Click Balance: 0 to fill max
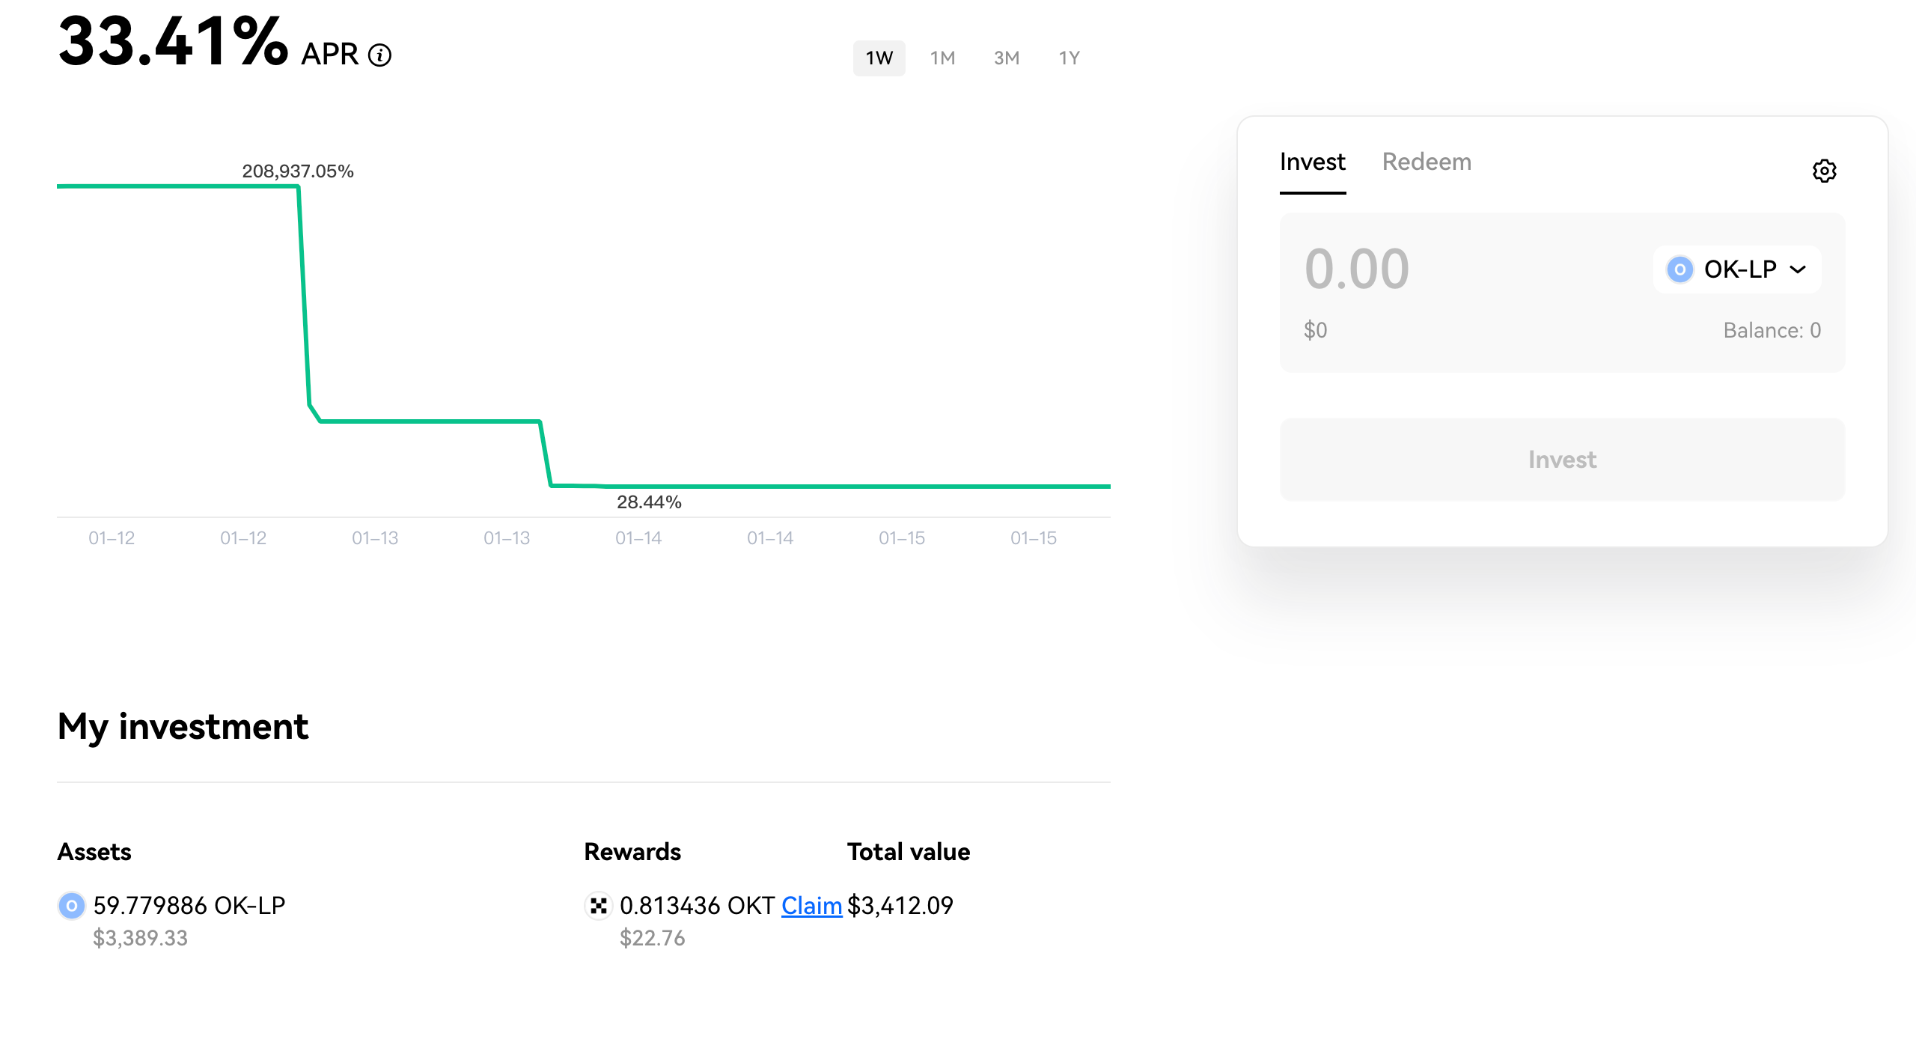Viewport: 1916px width, 1054px height. pos(1772,330)
